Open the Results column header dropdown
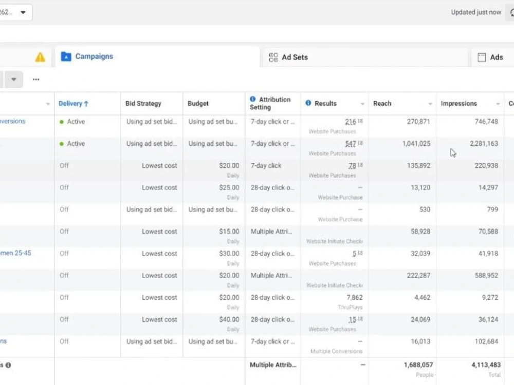 coord(362,103)
